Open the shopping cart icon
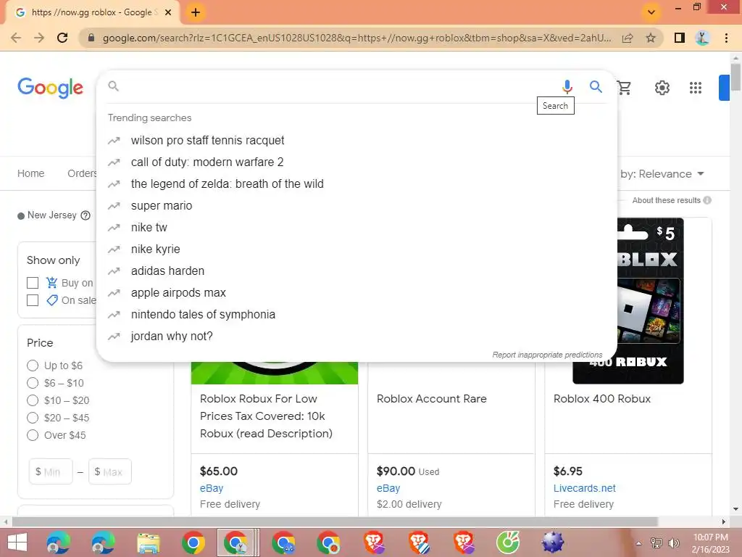The width and height of the screenshot is (742, 557). pos(624,87)
